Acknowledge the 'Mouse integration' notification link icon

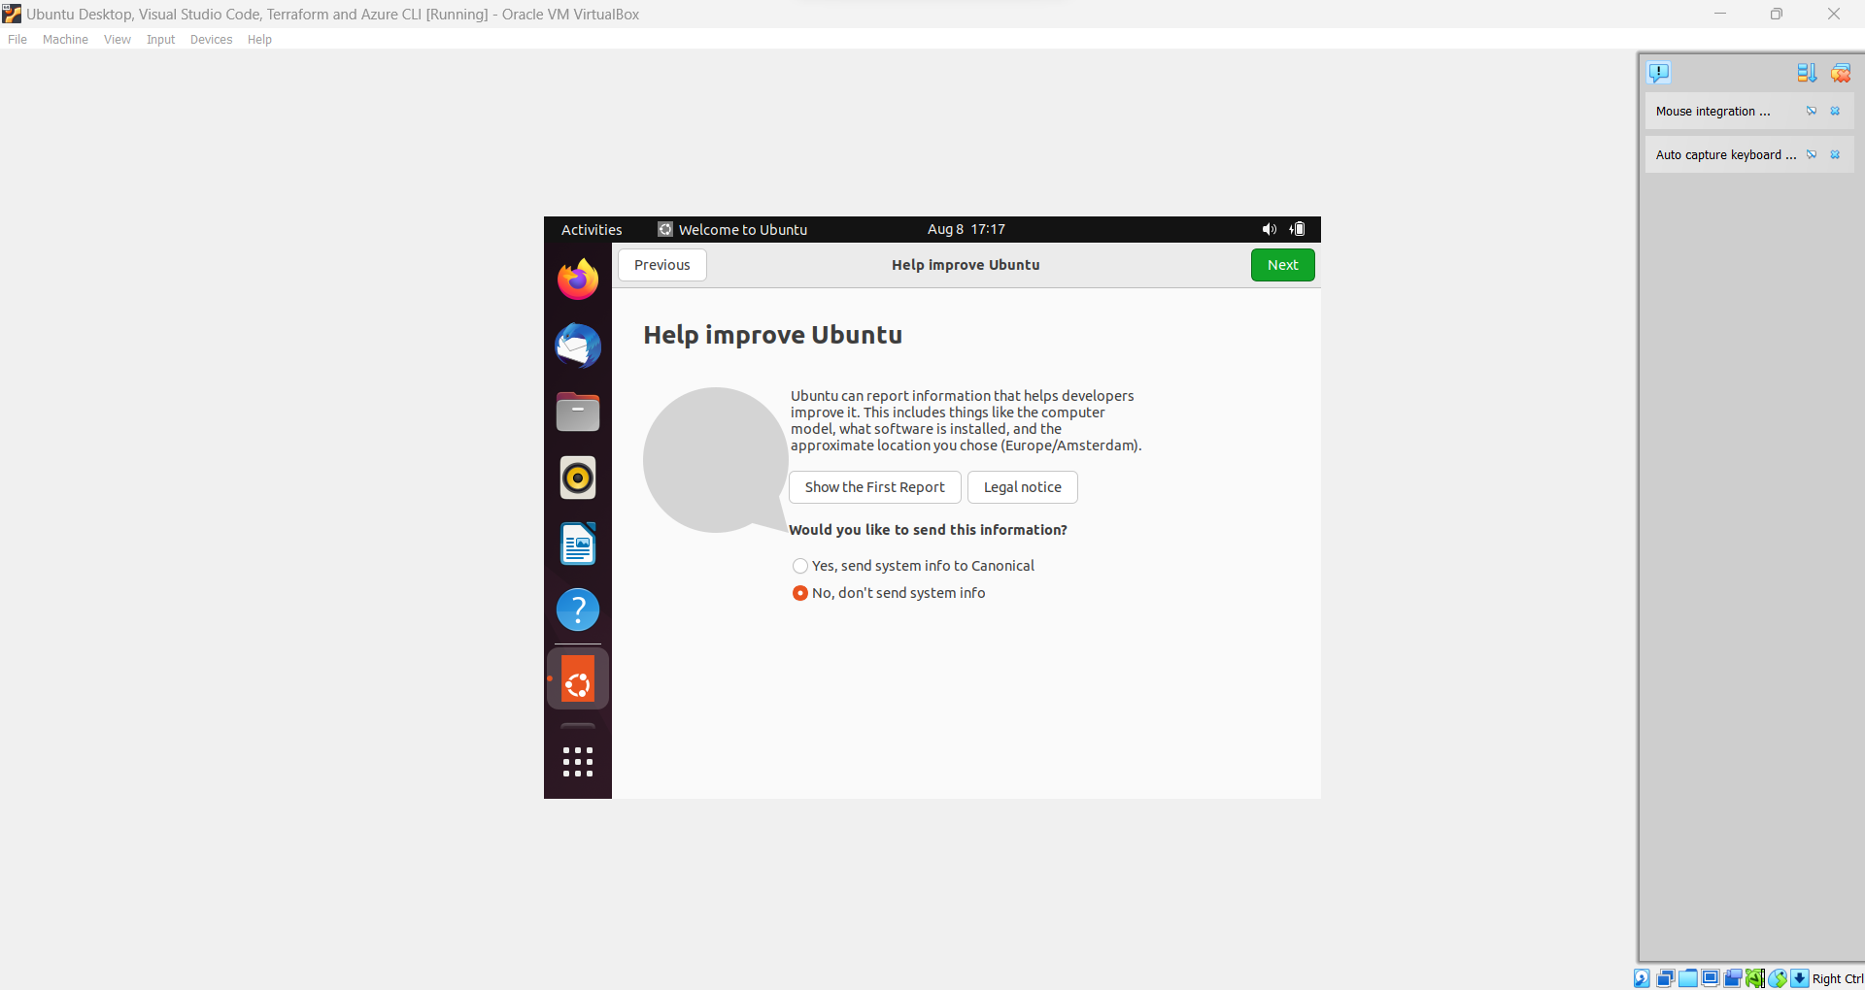(1812, 111)
